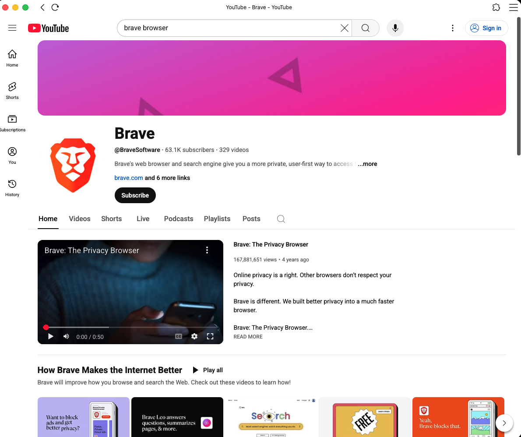The image size is (521, 437).
Task: Mute the video with speaker icon
Action: point(67,337)
